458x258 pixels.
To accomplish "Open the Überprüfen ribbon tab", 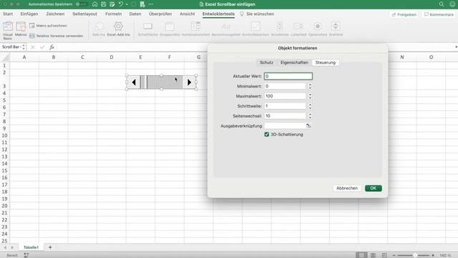I will pyautogui.click(x=160, y=14).
